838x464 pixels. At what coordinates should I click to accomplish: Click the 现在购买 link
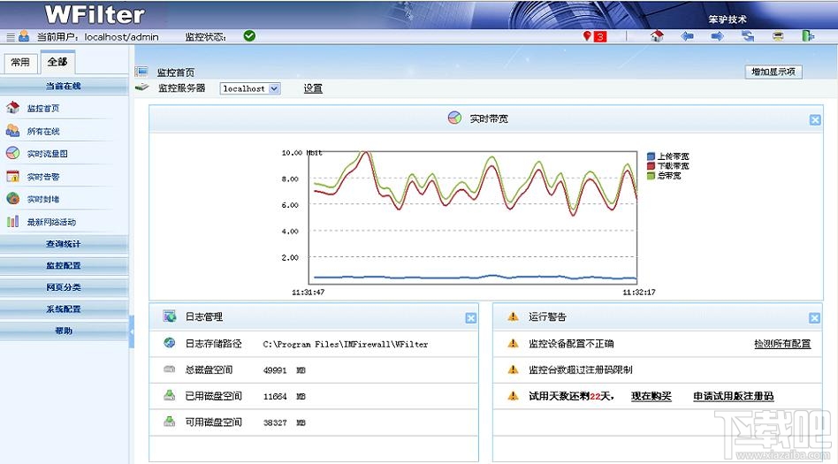point(651,396)
